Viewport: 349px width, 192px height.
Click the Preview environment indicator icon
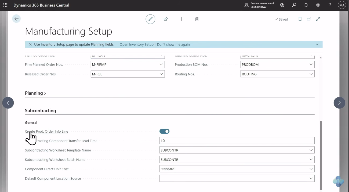(246, 5)
